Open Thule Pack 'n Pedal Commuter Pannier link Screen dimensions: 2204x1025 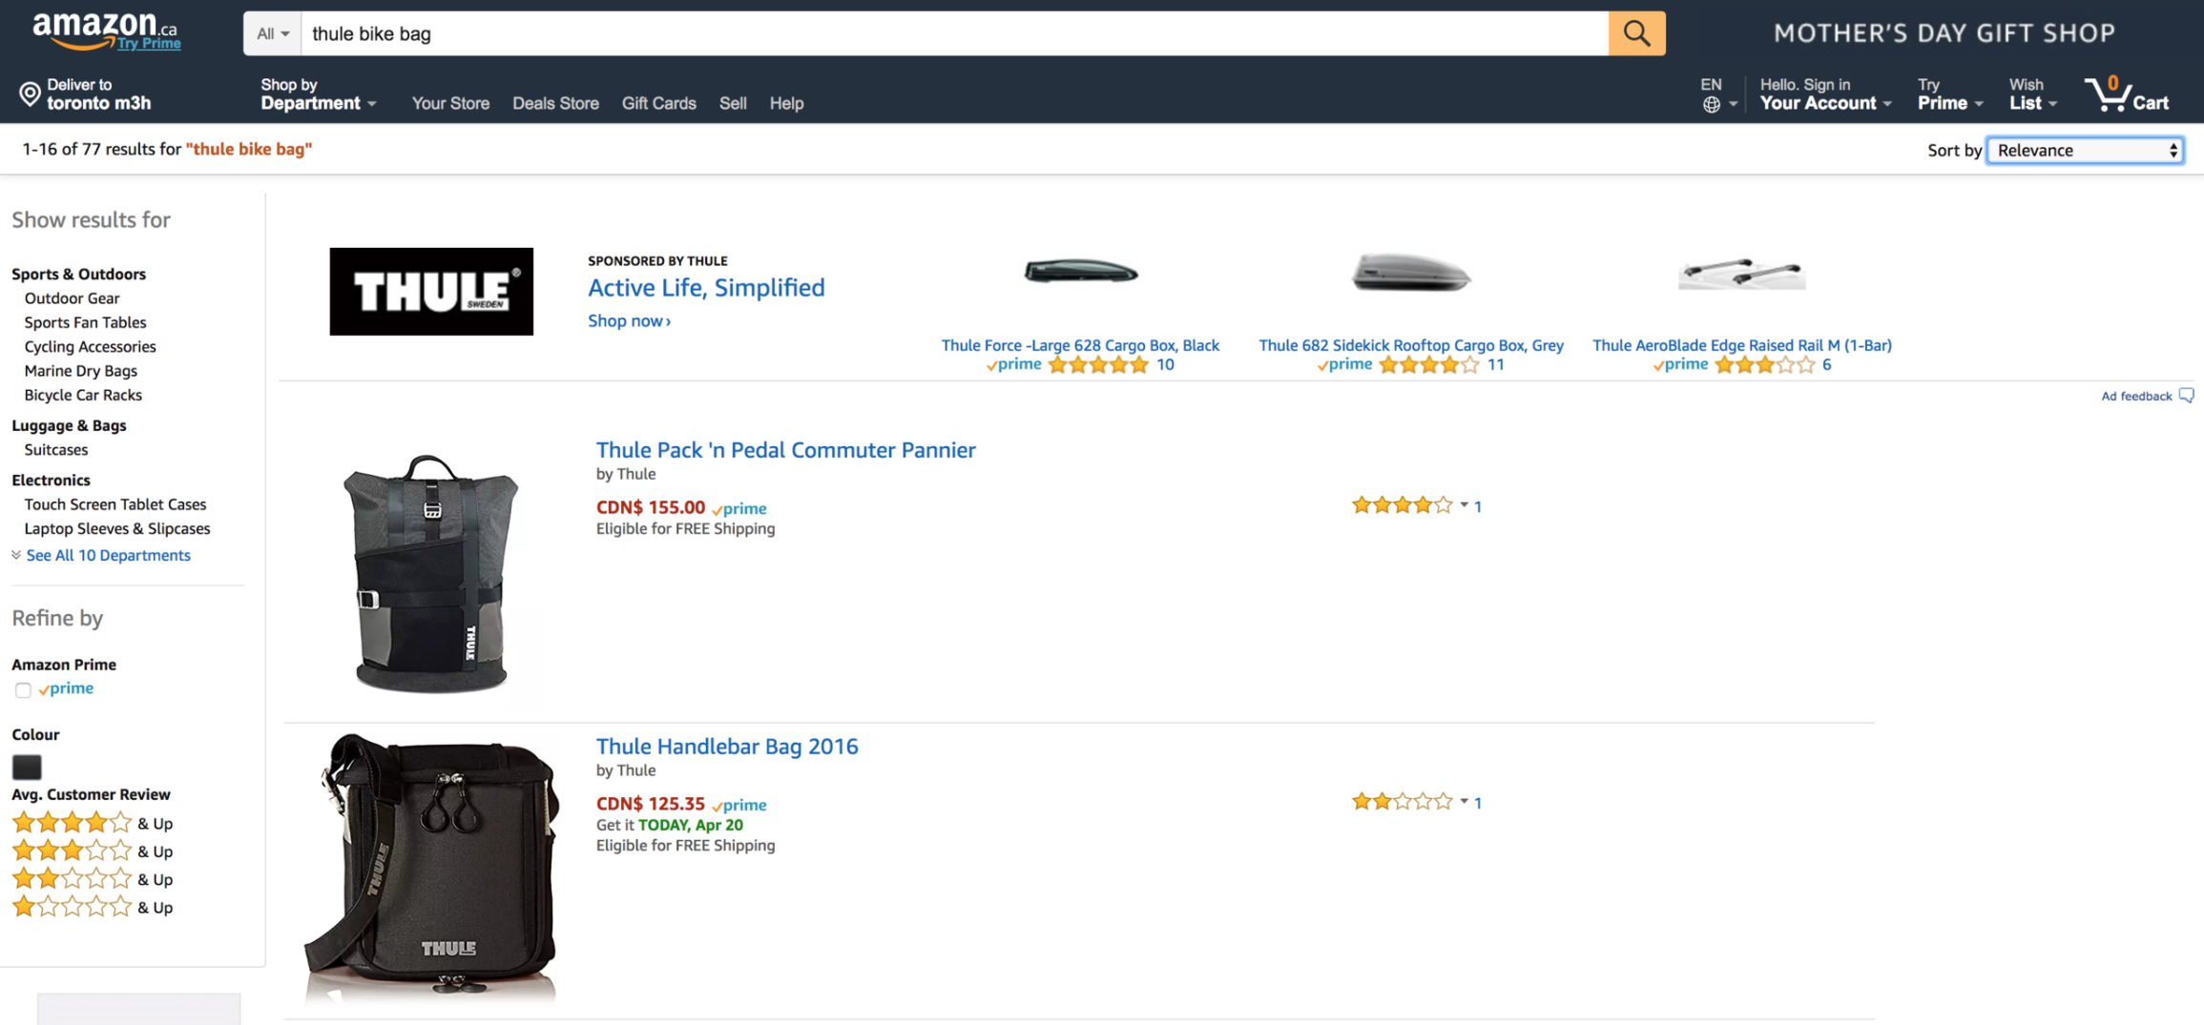785,450
